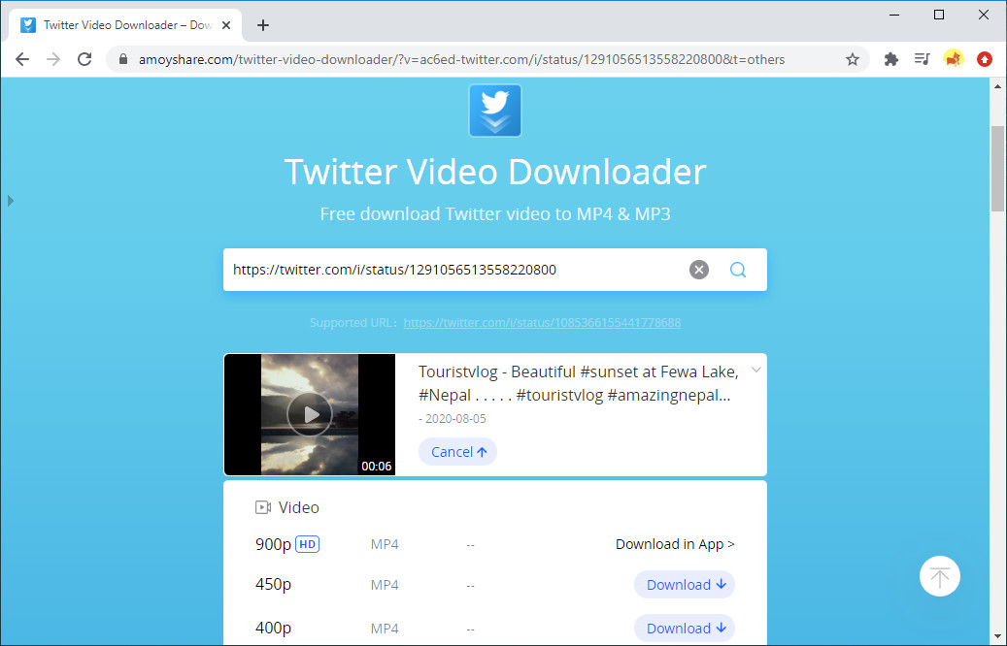Click the Twitter Video Downloader heading

click(495, 172)
